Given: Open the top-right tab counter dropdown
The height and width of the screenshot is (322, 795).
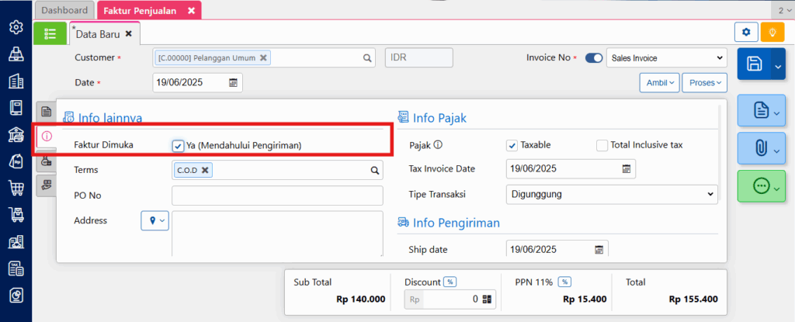Looking at the screenshot, I should point(784,11).
